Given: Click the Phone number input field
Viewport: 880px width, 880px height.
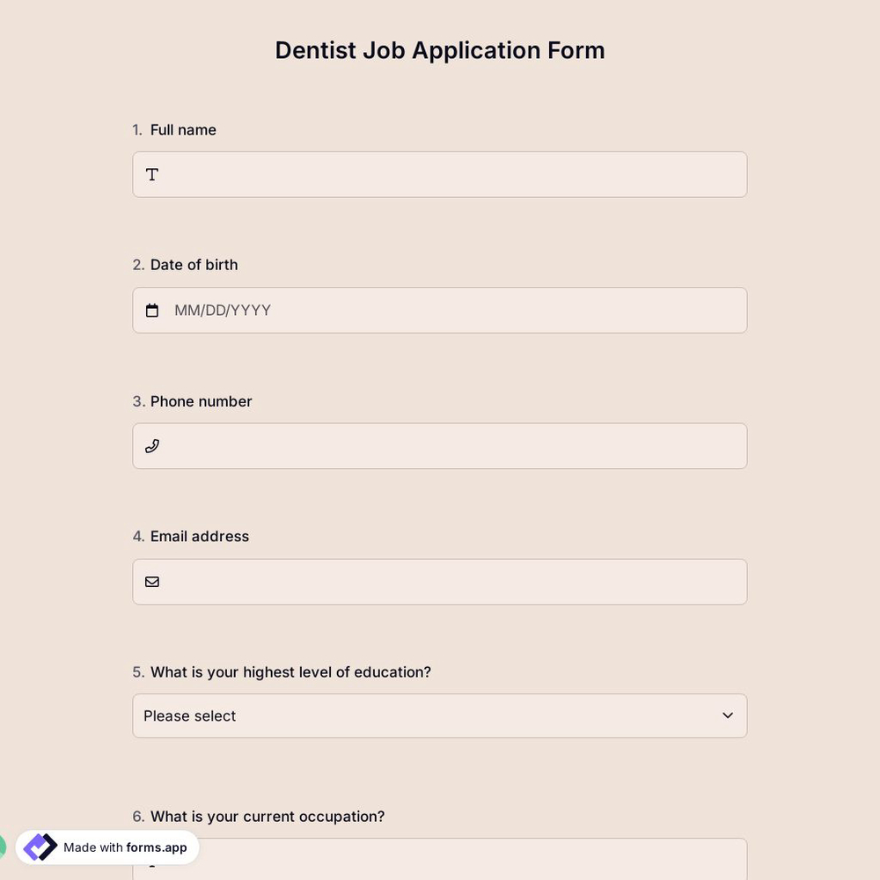Looking at the screenshot, I should tap(440, 446).
